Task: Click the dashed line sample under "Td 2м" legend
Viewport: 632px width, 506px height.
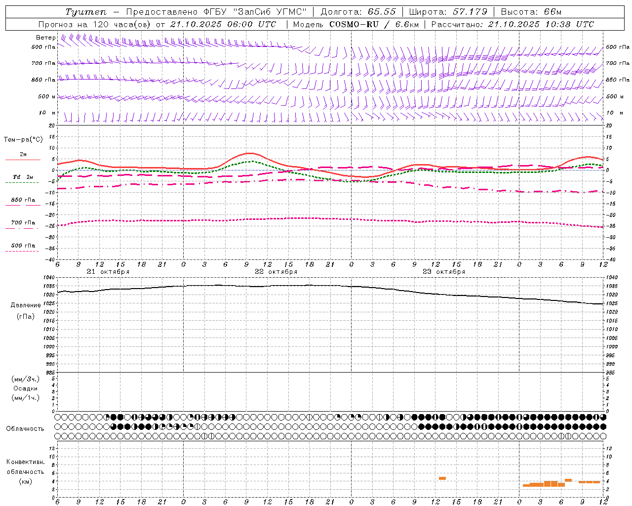Action: click(22, 183)
